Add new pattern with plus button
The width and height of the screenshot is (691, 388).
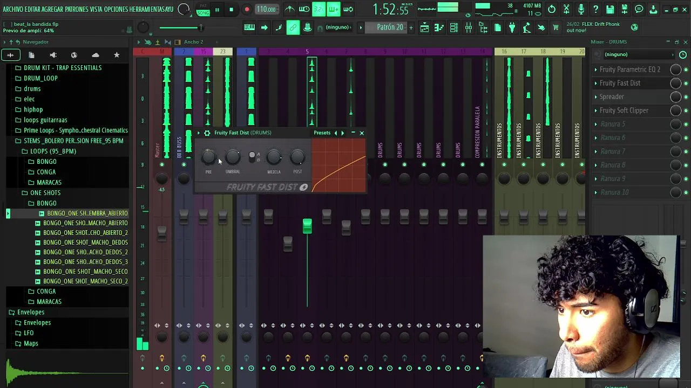411,27
